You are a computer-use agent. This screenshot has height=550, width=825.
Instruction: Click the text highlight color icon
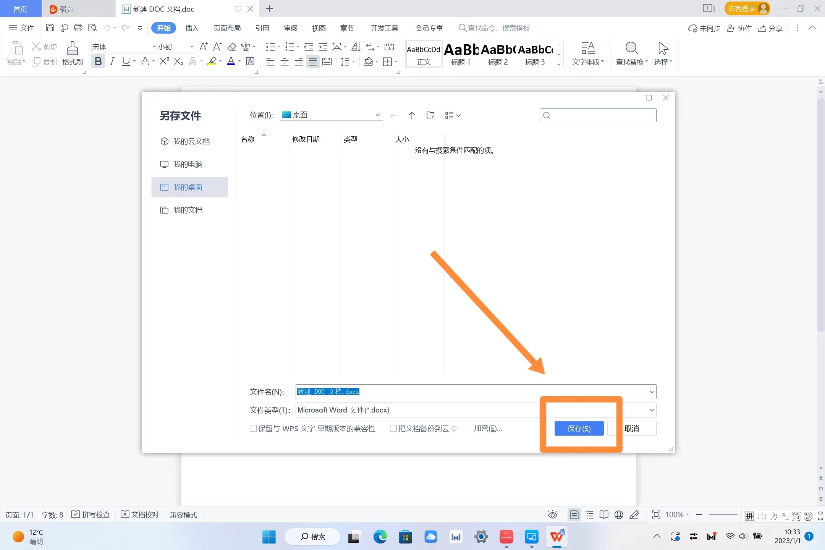(x=212, y=61)
